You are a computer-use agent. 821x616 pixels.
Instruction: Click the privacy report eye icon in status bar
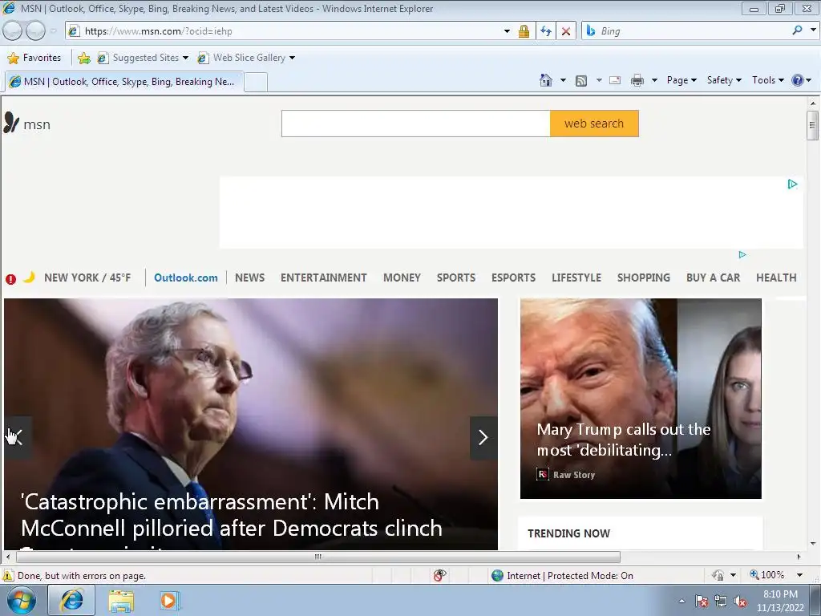[440, 575]
